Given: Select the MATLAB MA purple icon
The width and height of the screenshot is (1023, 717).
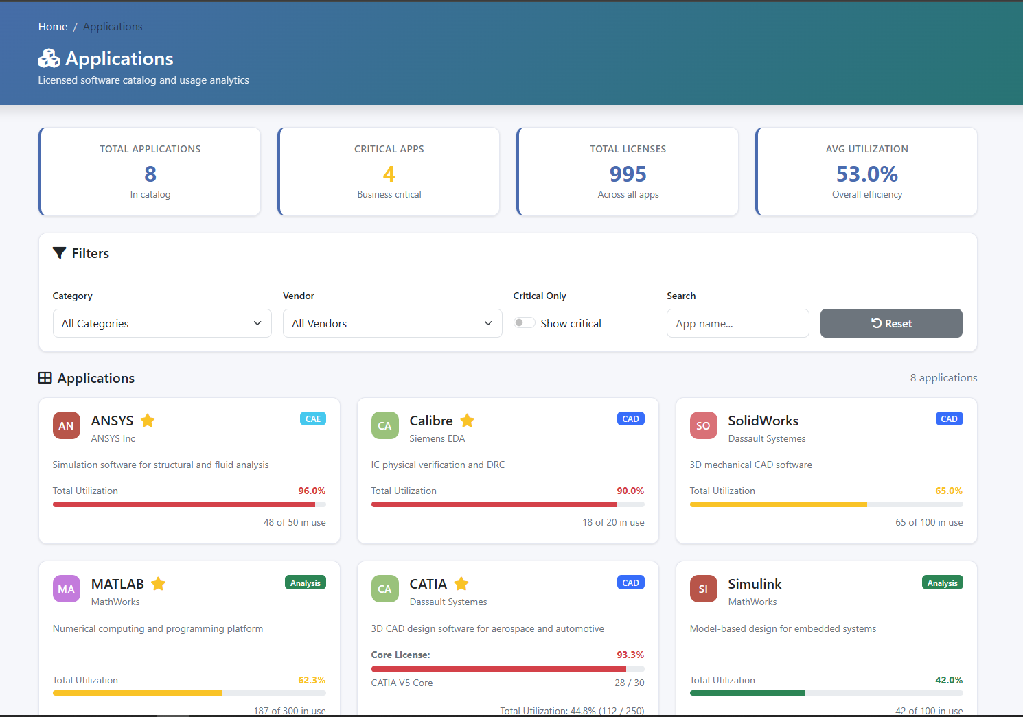Looking at the screenshot, I should pyautogui.click(x=66, y=589).
